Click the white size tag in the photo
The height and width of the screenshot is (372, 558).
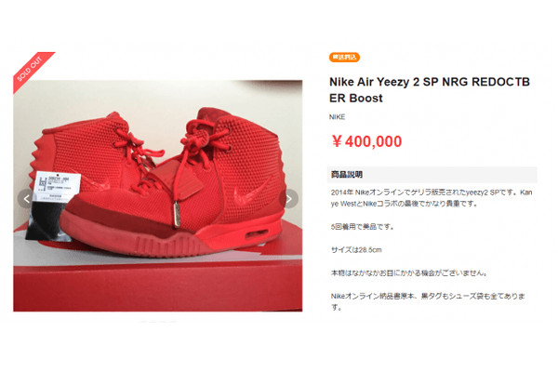pyautogui.click(x=58, y=188)
